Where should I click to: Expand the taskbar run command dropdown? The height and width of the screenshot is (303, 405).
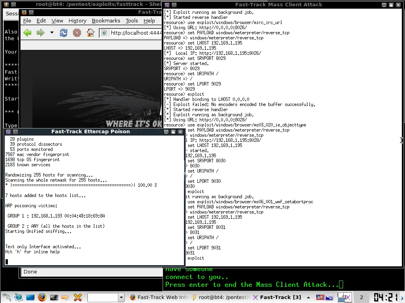click(x=122, y=297)
